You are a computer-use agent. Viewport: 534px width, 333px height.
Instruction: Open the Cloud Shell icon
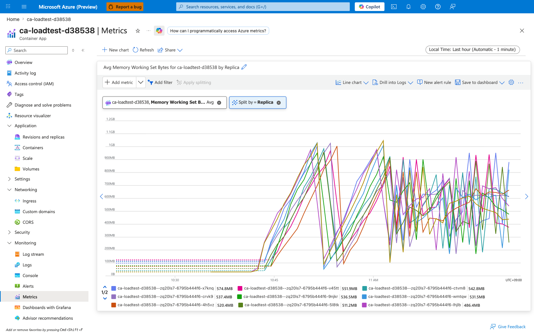394,7
